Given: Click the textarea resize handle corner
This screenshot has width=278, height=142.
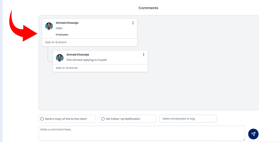Looking at the screenshot, I should (x=244, y=140).
